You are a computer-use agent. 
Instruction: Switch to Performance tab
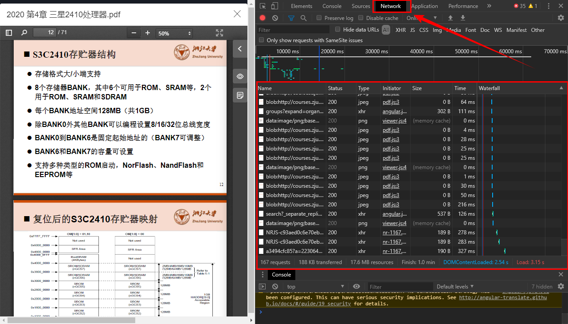(x=462, y=6)
